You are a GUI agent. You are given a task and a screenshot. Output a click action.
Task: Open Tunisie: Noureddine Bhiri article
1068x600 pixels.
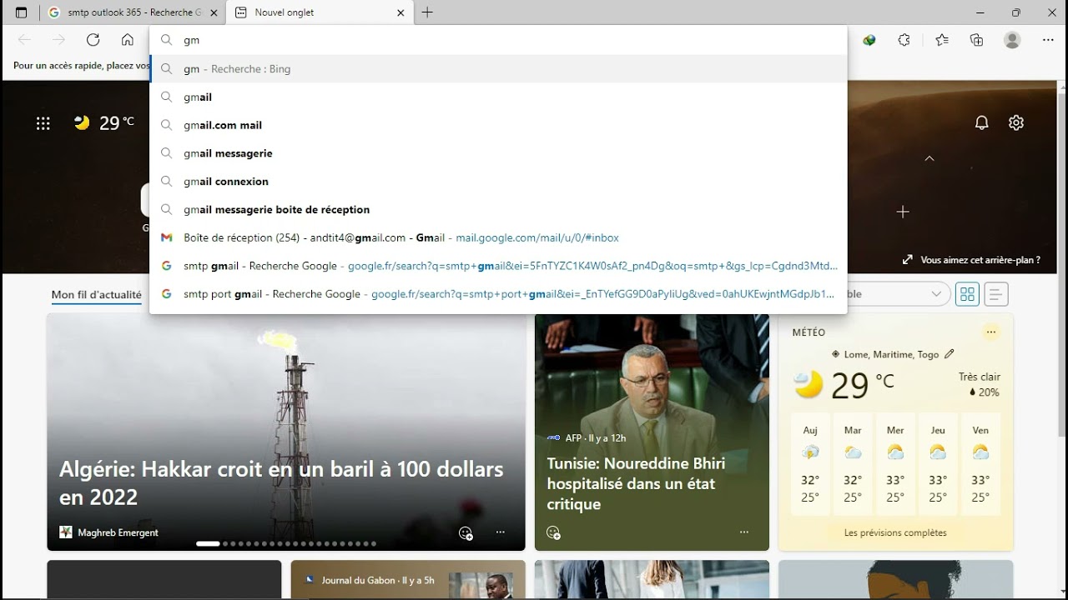tap(636, 483)
